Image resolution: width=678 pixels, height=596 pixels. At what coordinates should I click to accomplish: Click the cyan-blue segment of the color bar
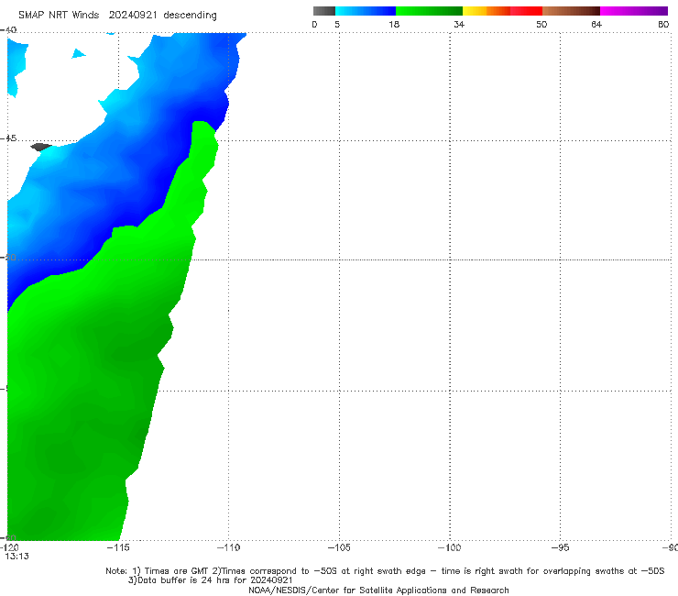366,11
